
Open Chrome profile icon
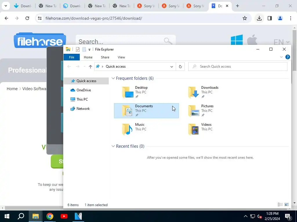click(x=280, y=18)
